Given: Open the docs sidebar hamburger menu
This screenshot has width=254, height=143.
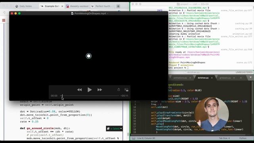Looking at the screenshot, I should (4, 20).
